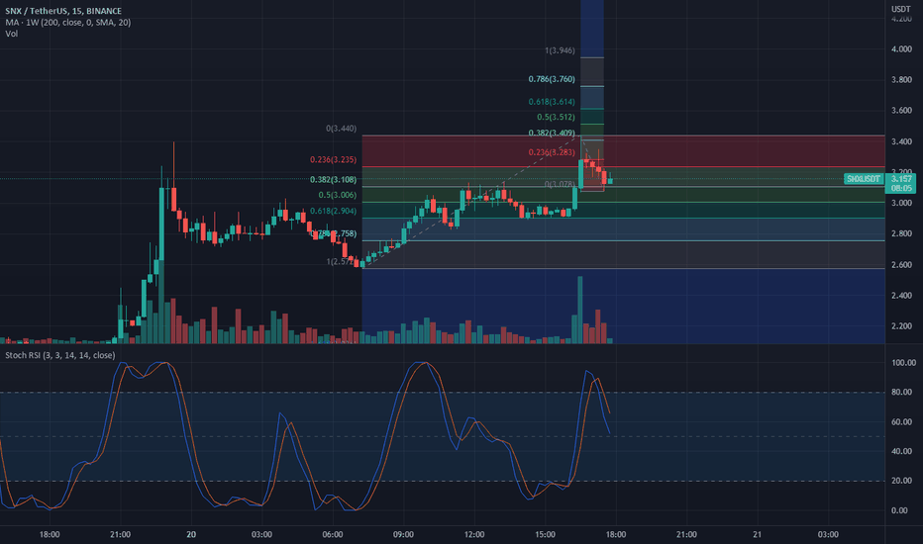Open the Stoch RSI indicator legend

60,355
